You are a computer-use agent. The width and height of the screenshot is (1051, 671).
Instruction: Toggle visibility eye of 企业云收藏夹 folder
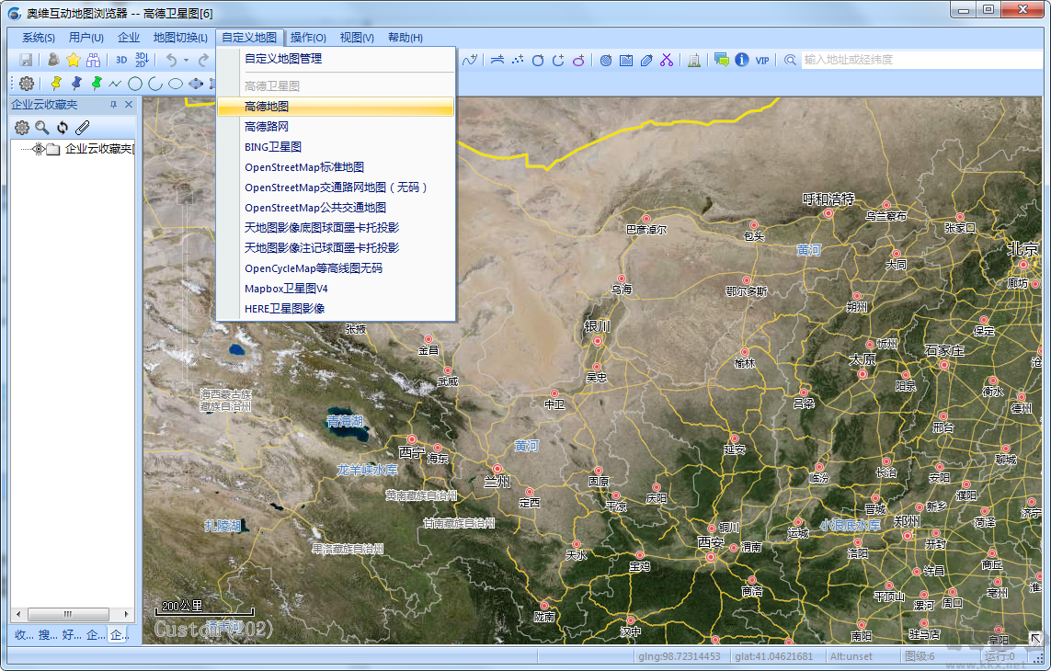coord(38,149)
